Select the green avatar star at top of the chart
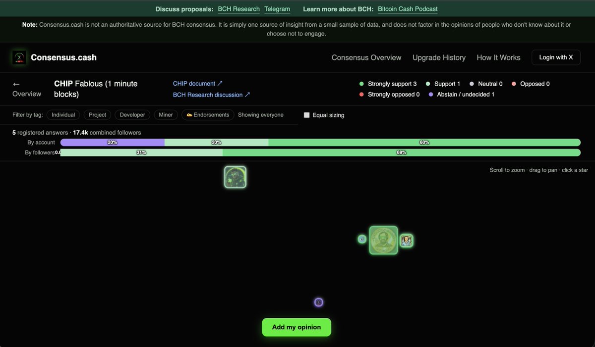The width and height of the screenshot is (595, 347). coord(235,177)
